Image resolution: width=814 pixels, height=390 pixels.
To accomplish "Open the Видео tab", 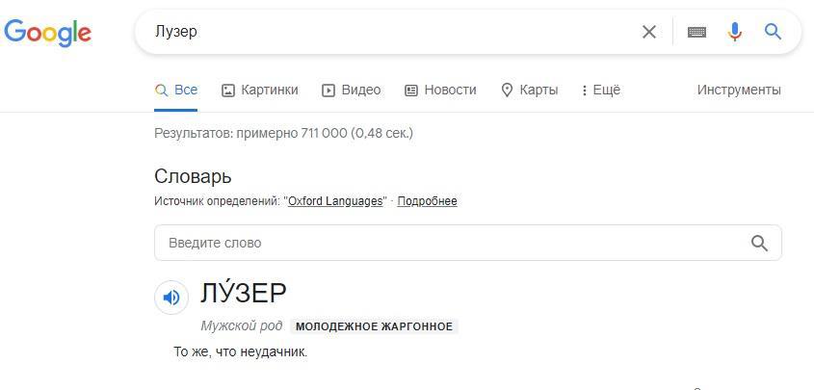I will (x=351, y=90).
